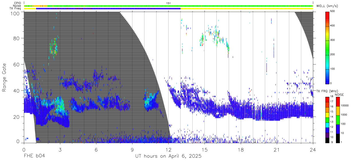Click the 3 tick on the UT hours axis
This screenshot has width=352, height=162.
pos(60,149)
